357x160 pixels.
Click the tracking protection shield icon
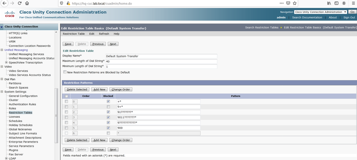[61, 4]
